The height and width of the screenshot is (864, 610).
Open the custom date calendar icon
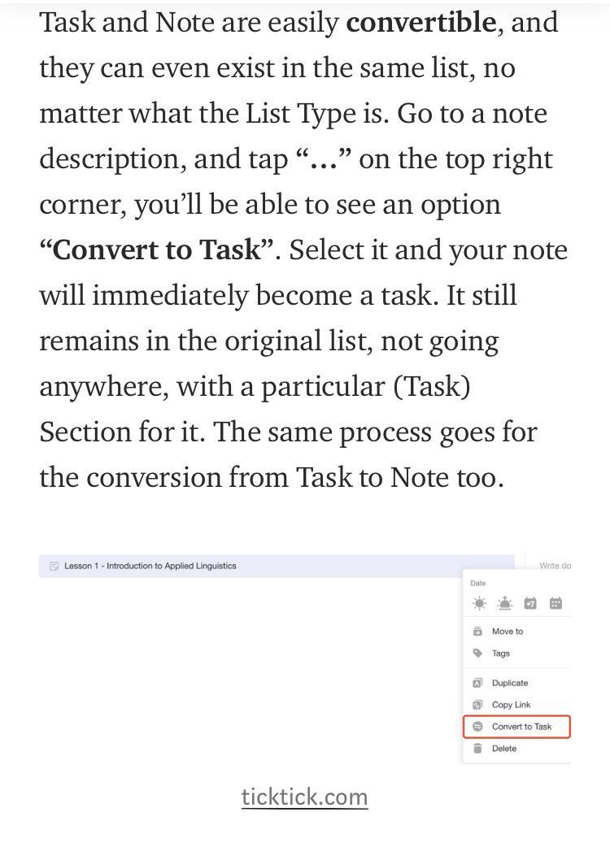click(x=556, y=603)
